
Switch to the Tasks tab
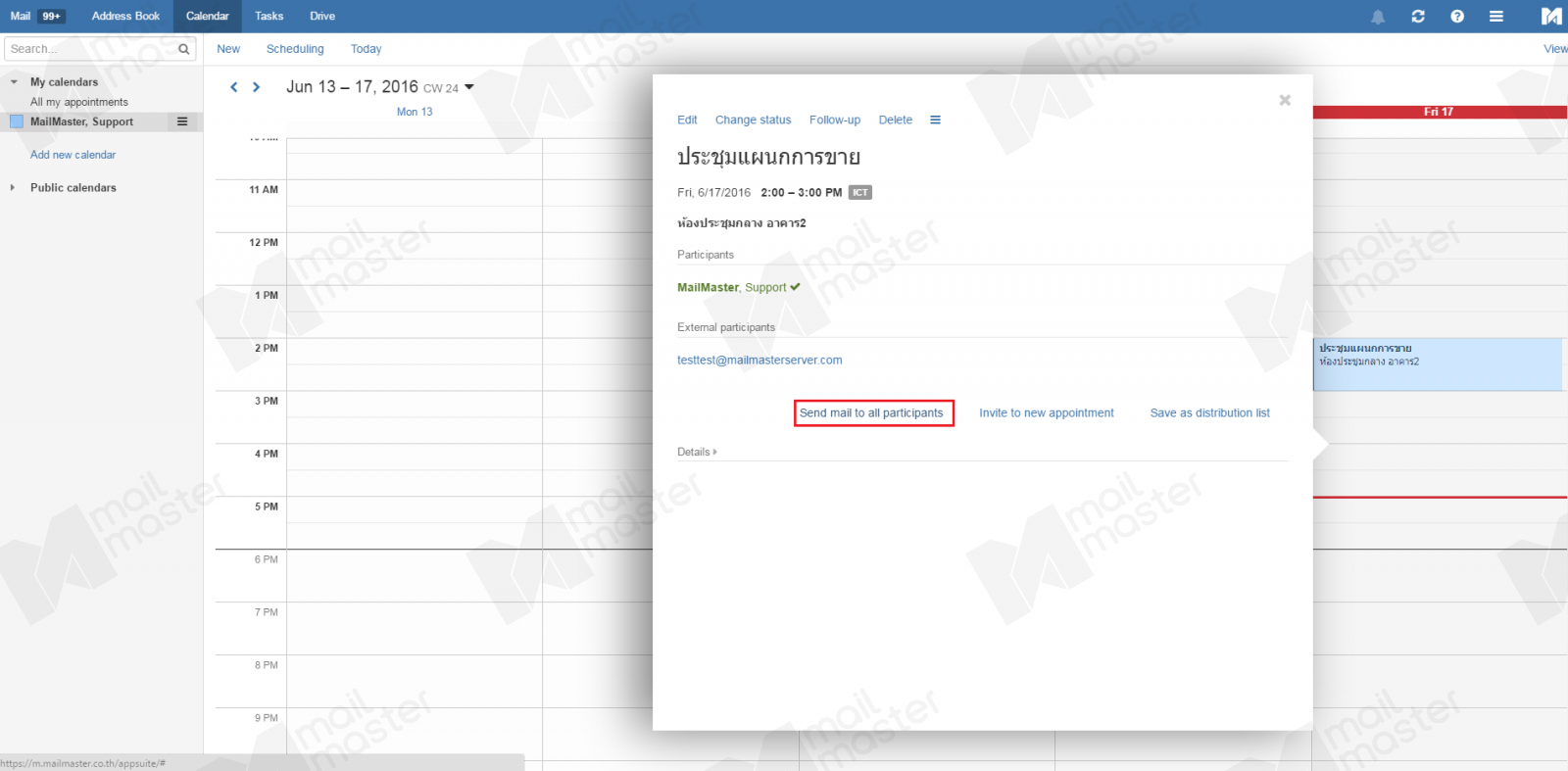pyautogui.click(x=269, y=17)
